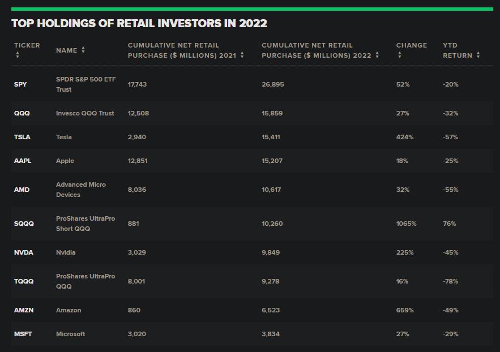Click the TSLA ticker symbol
The width and height of the screenshot is (500, 352).
point(22,137)
